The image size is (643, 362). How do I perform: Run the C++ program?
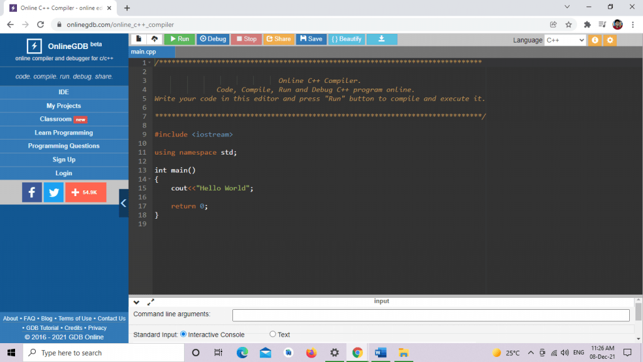click(x=178, y=39)
